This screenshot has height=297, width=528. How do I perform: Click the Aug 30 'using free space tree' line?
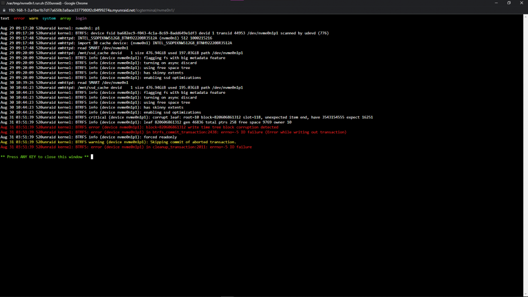(95, 103)
